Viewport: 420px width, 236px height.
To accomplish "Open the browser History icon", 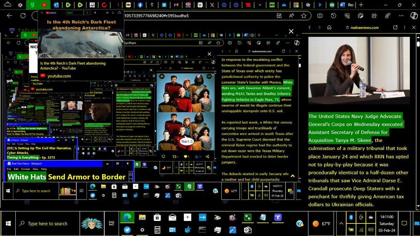I will tap(334, 16).
